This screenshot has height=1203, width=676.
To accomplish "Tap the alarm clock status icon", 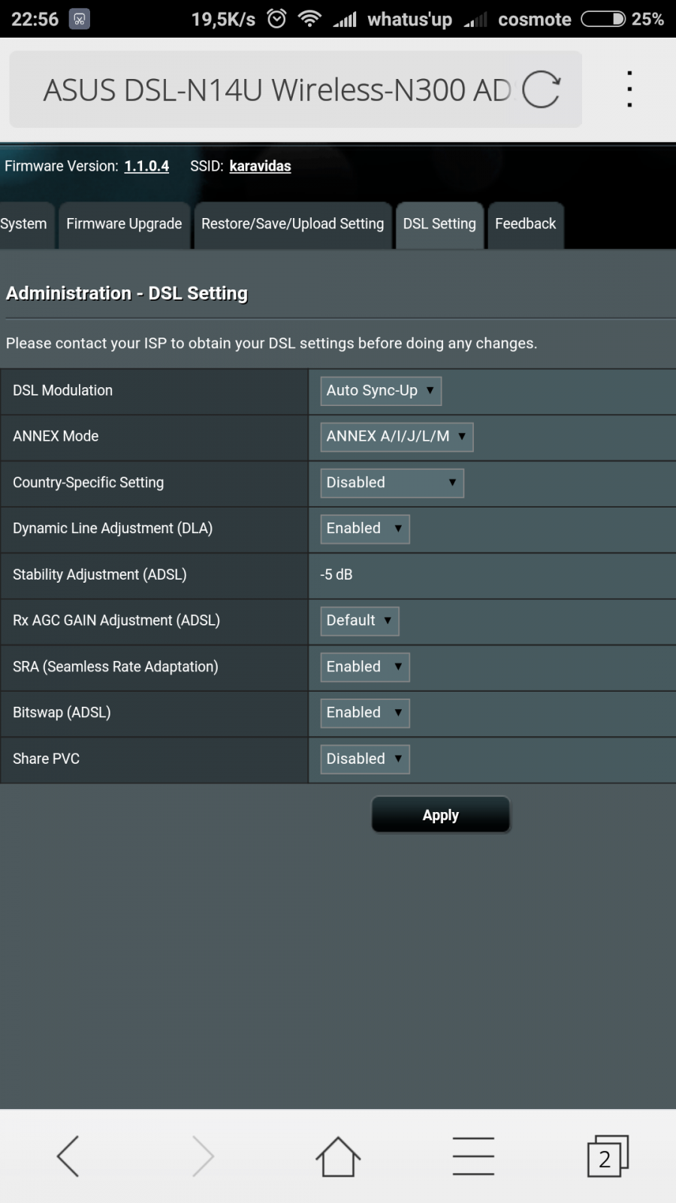I will coord(276,19).
